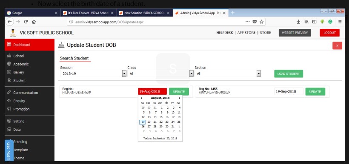Open the STORE link
Screen dimensions: 349x164
click(x=265, y=33)
